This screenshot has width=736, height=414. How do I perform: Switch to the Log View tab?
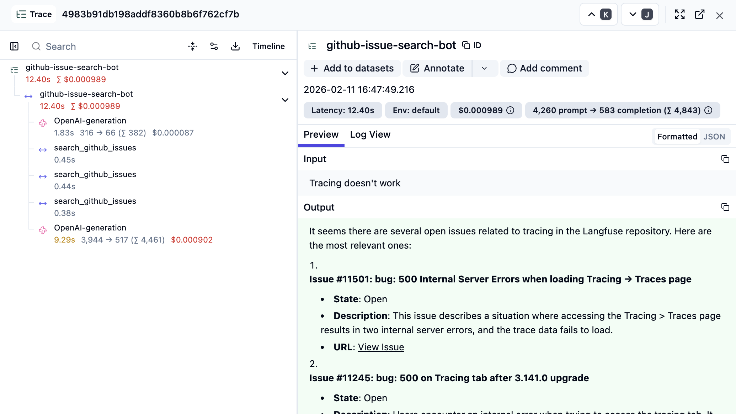370,134
